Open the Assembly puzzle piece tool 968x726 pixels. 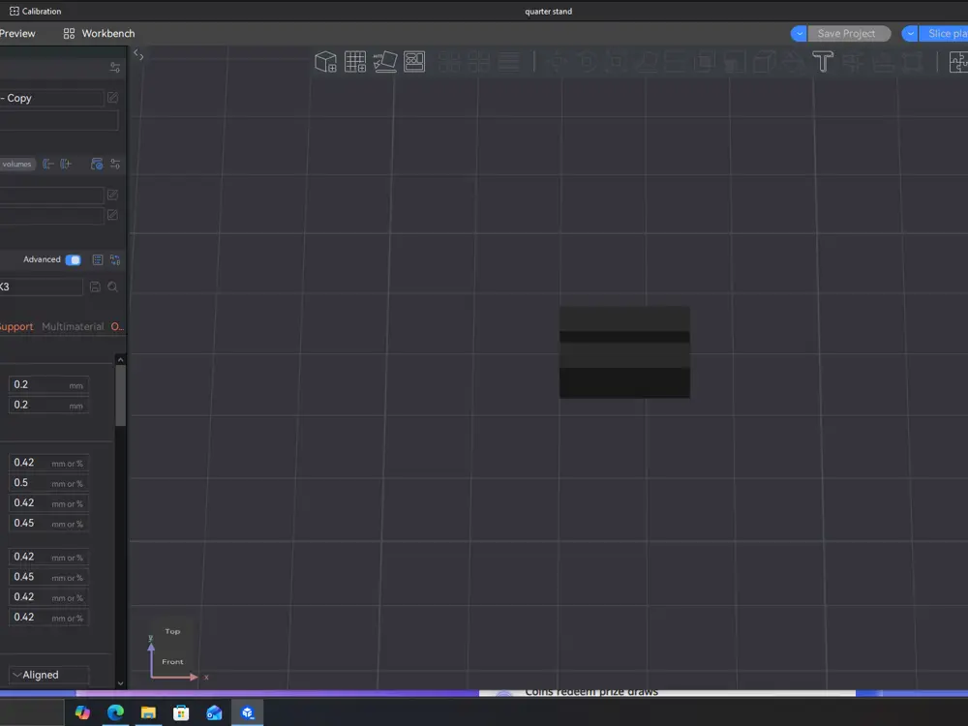(958, 62)
